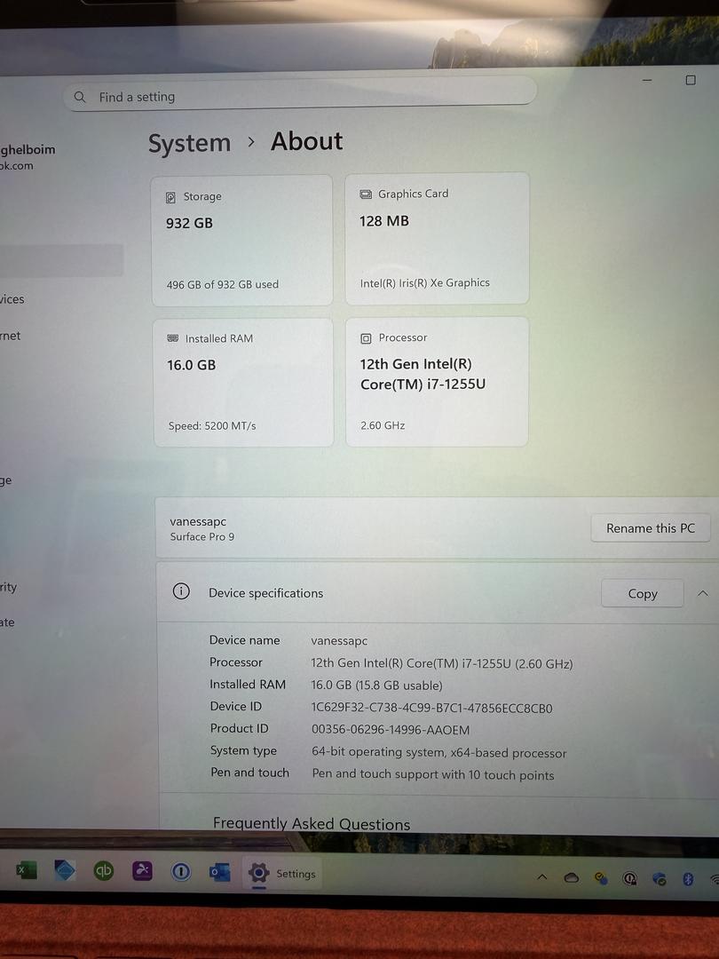The image size is (719, 959).
Task: Click the vanessapc device name value
Action: point(339,641)
